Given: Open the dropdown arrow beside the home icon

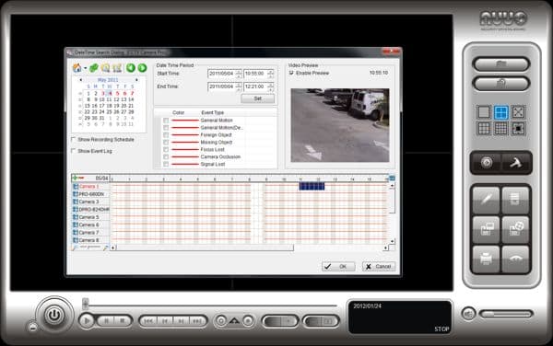Looking at the screenshot, I should 85,68.
